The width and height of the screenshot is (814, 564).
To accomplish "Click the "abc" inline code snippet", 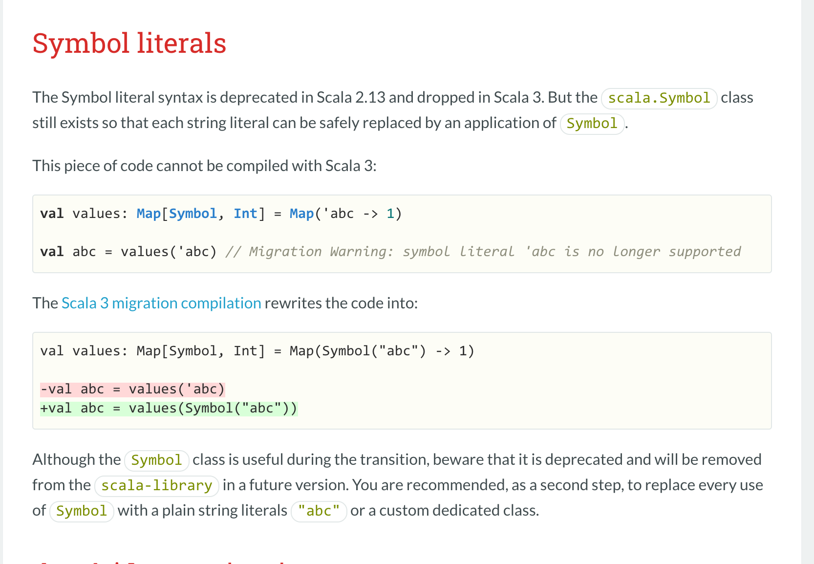I will [319, 511].
